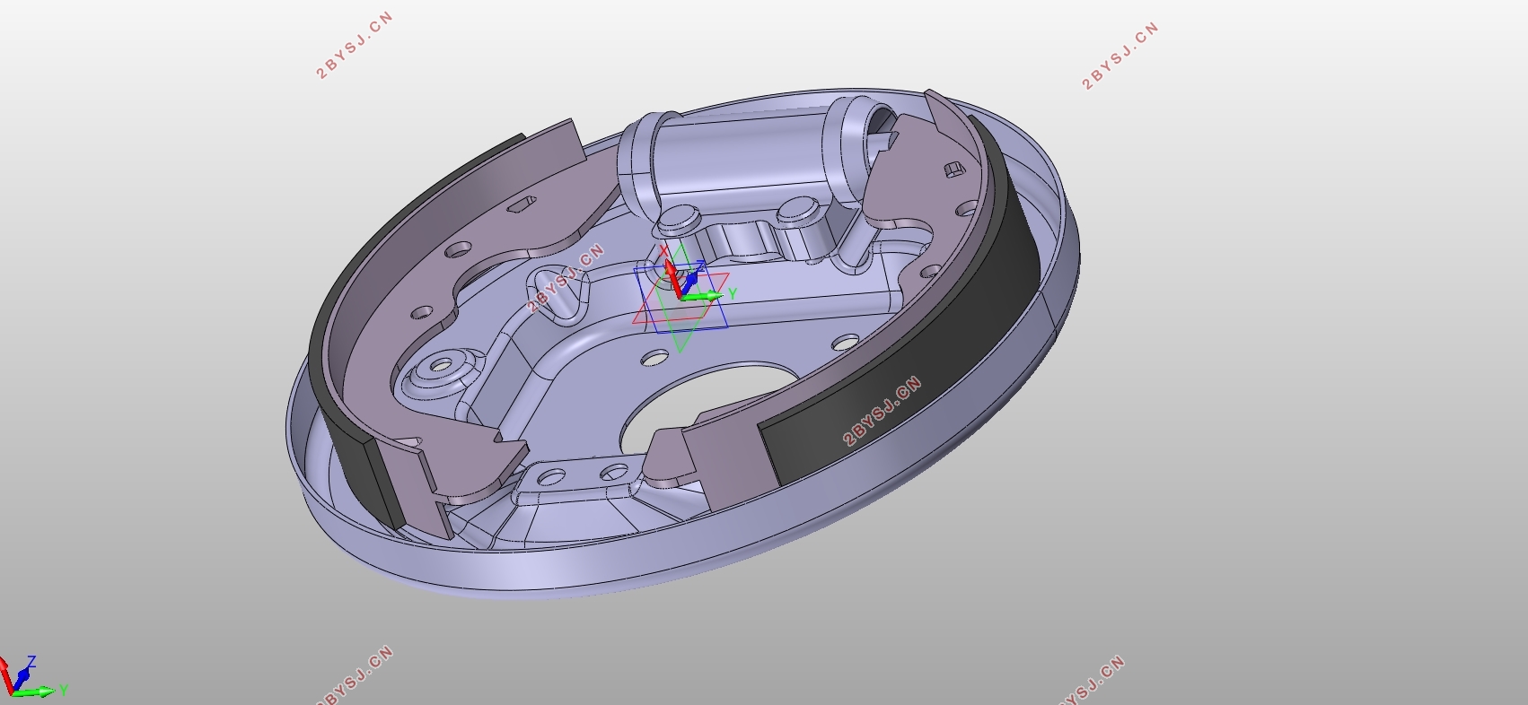Select the dark lining band on left shoe
The width and height of the screenshot is (1528, 705).
[359, 341]
